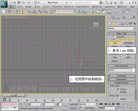Select the Space Warps category icon
138x111 pixels.
[130, 23]
